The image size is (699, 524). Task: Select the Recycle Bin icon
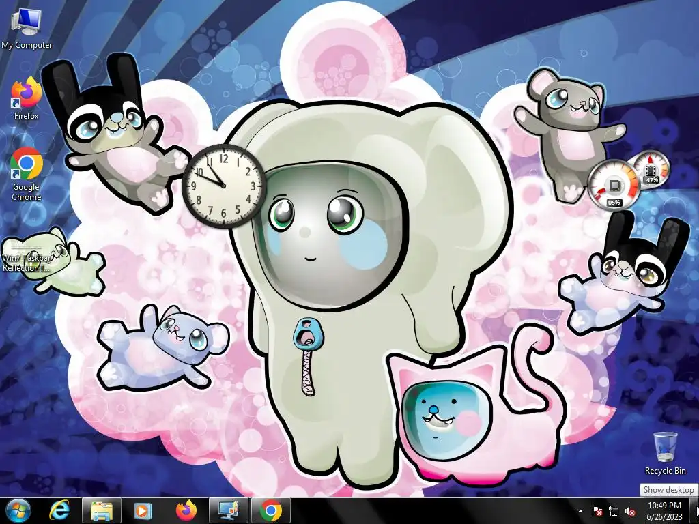[665, 453]
